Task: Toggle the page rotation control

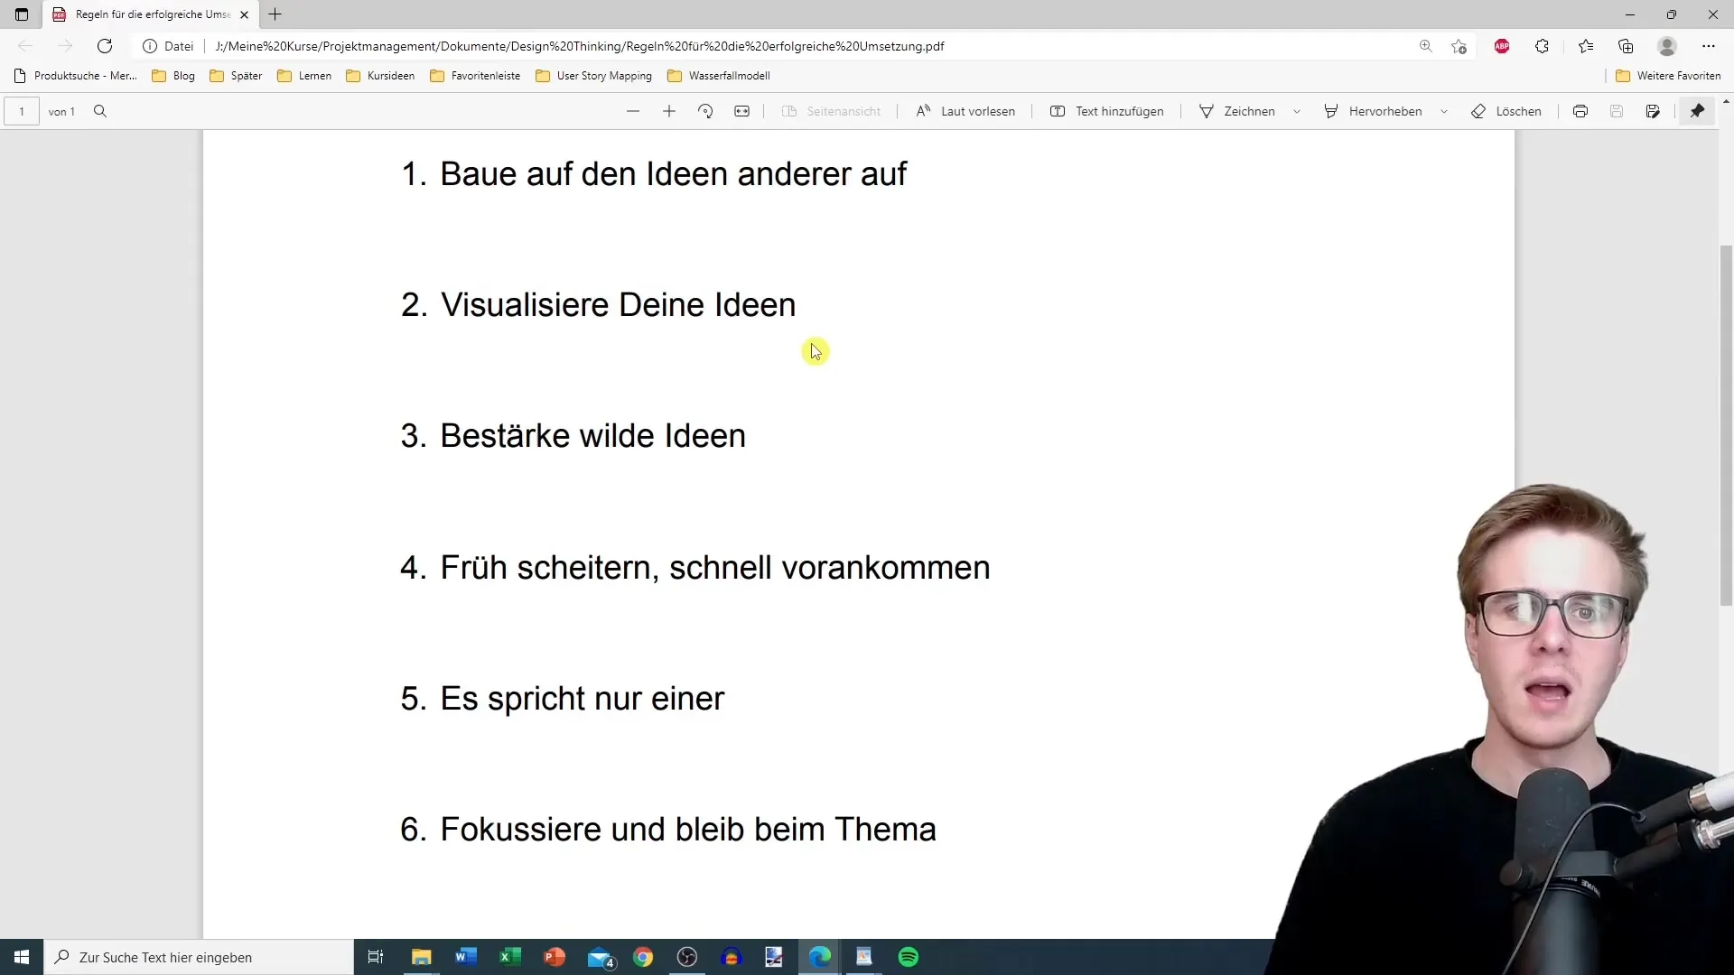Action: pos(705,111)
